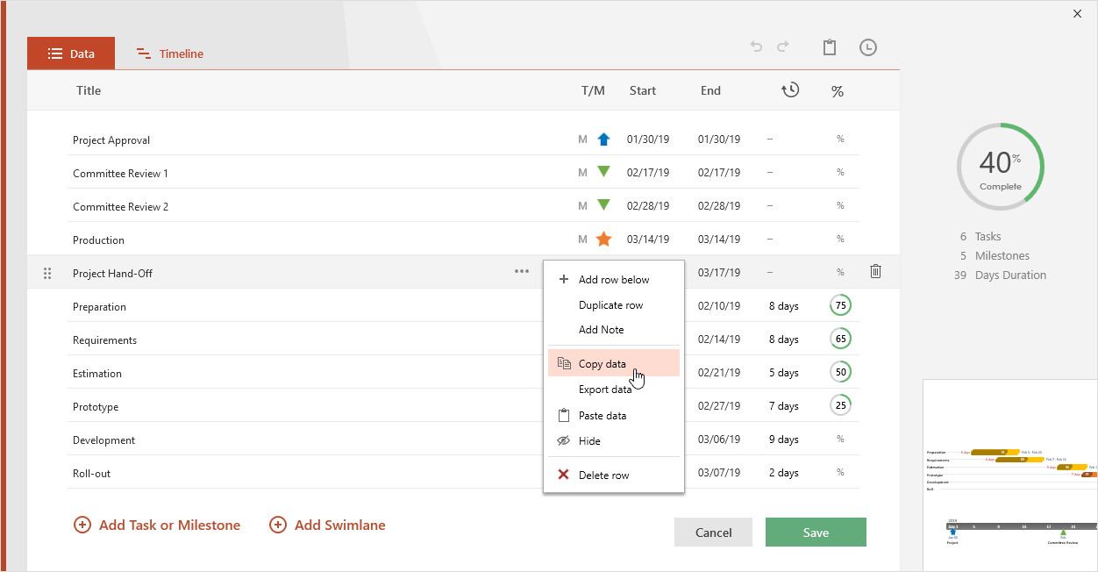Select Copy data from context menu

[x=602, y=364]
